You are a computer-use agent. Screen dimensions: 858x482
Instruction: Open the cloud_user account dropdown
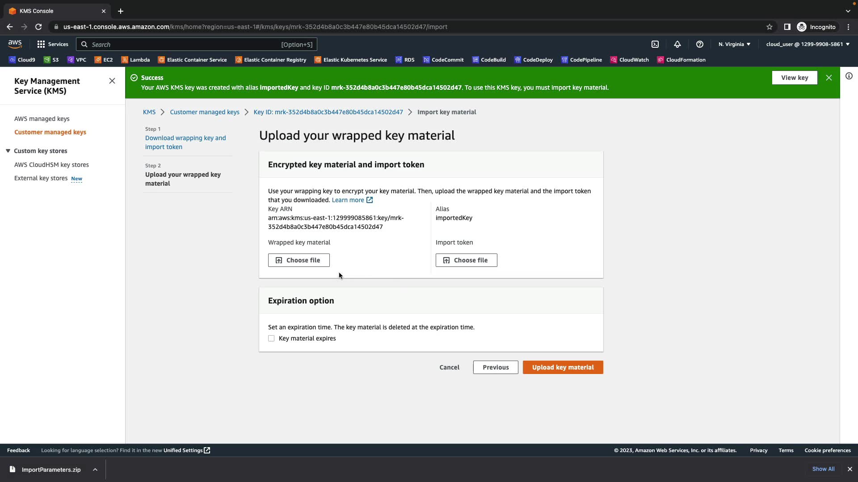click(808, 44)
